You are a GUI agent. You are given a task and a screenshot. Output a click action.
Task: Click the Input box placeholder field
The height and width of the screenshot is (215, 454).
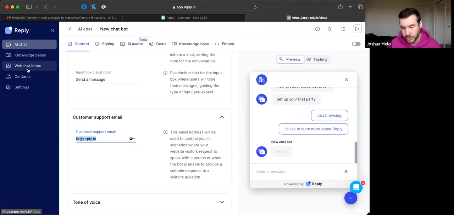[106, 80]
